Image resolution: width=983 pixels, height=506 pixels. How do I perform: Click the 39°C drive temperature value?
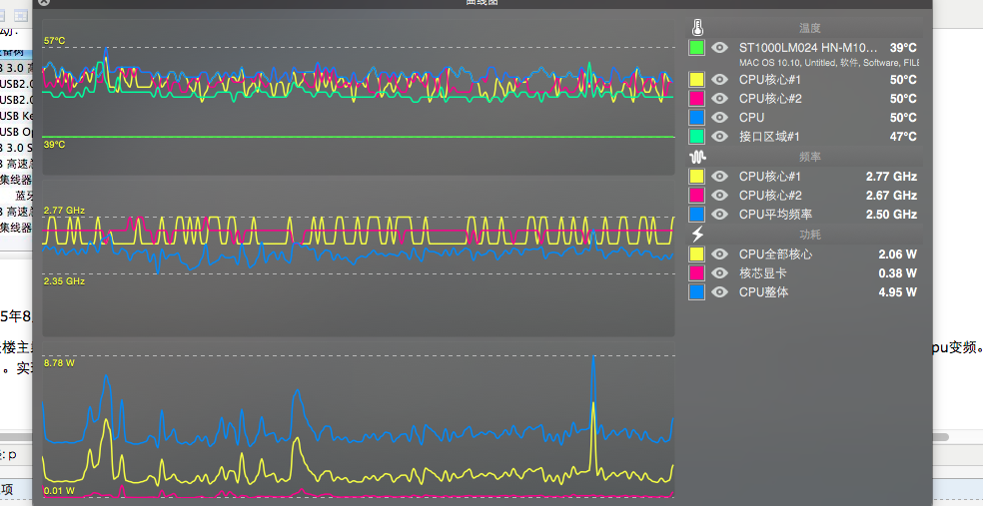click(903, 48)
